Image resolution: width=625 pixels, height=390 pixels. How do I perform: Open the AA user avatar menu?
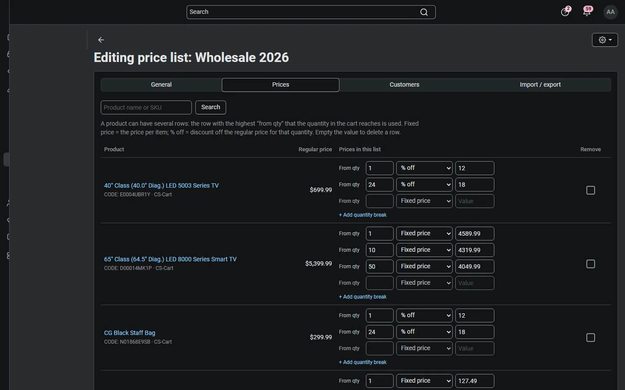point(611,12)
